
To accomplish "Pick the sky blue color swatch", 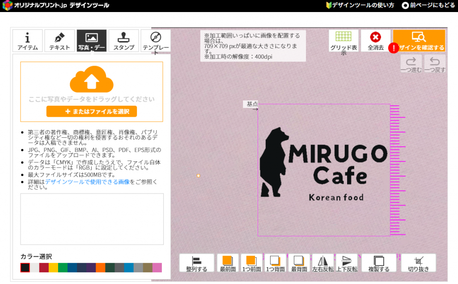I will 129,268.
